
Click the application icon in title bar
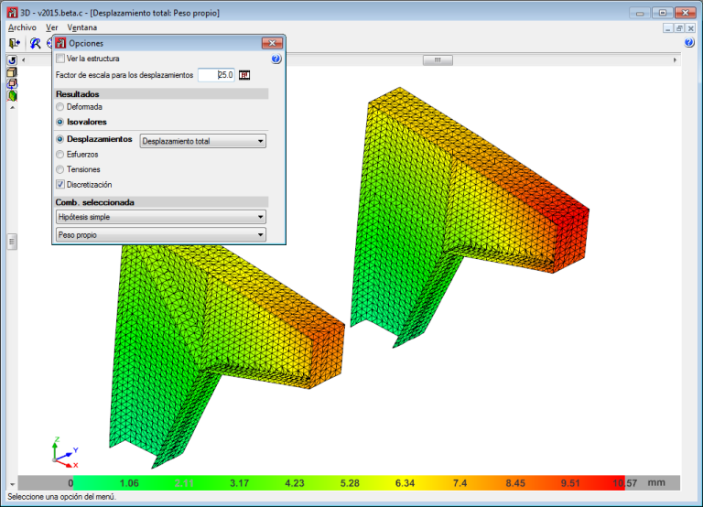pos(12,13)
